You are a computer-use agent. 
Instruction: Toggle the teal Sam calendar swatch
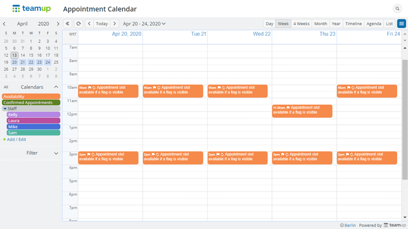tap(33, 133)
